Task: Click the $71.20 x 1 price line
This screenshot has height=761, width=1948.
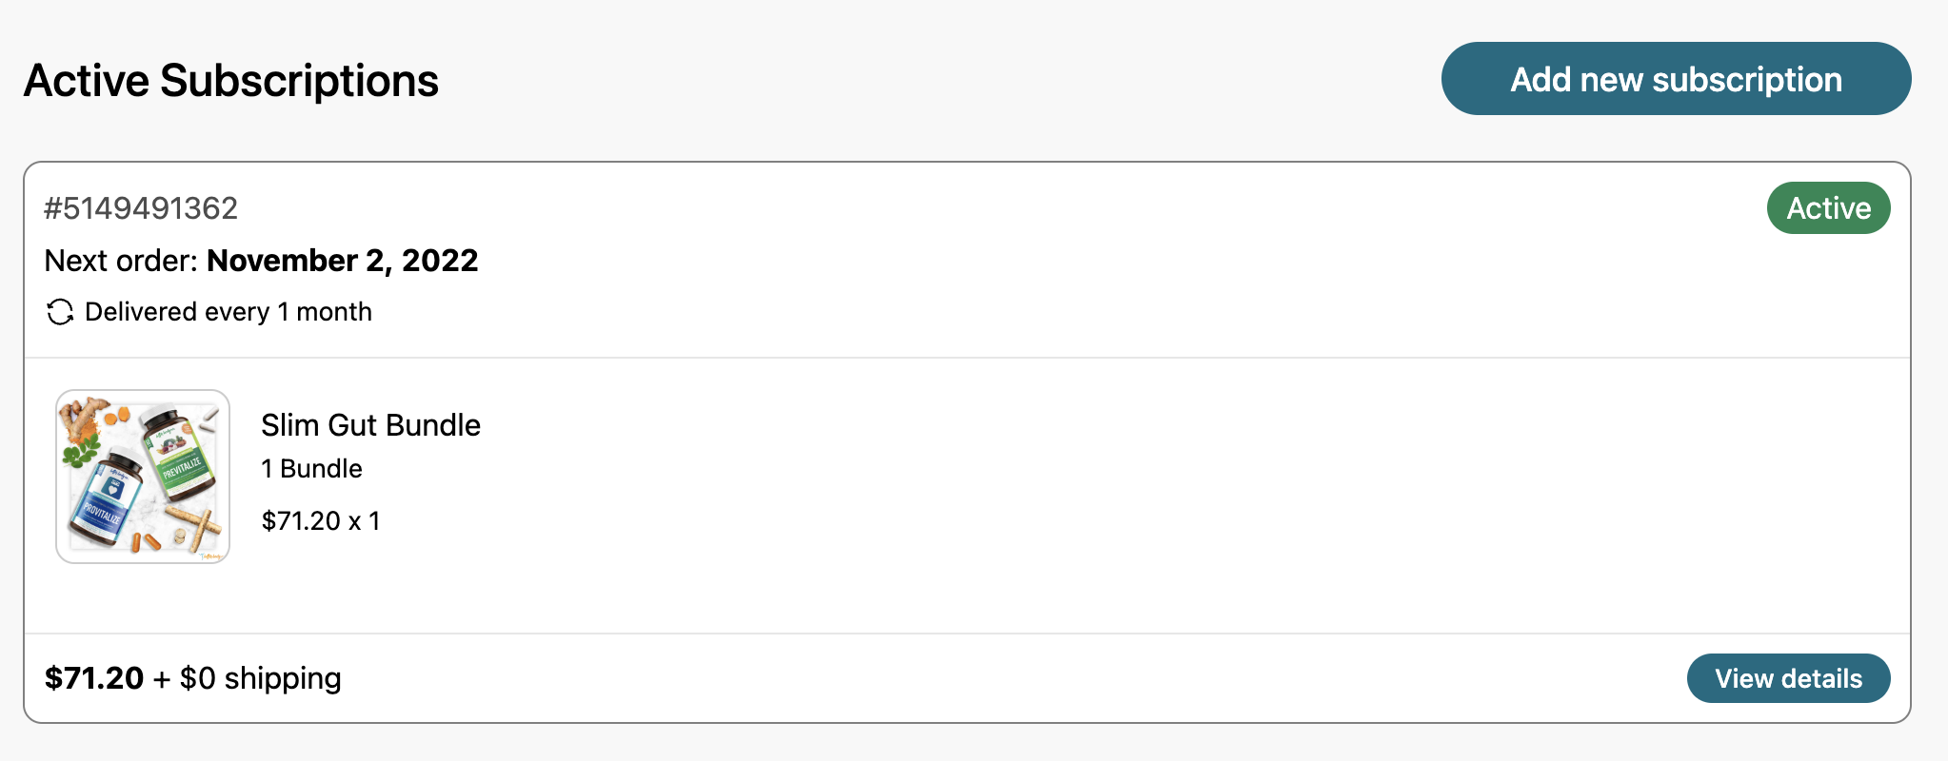Action: [x=321, y=521]
